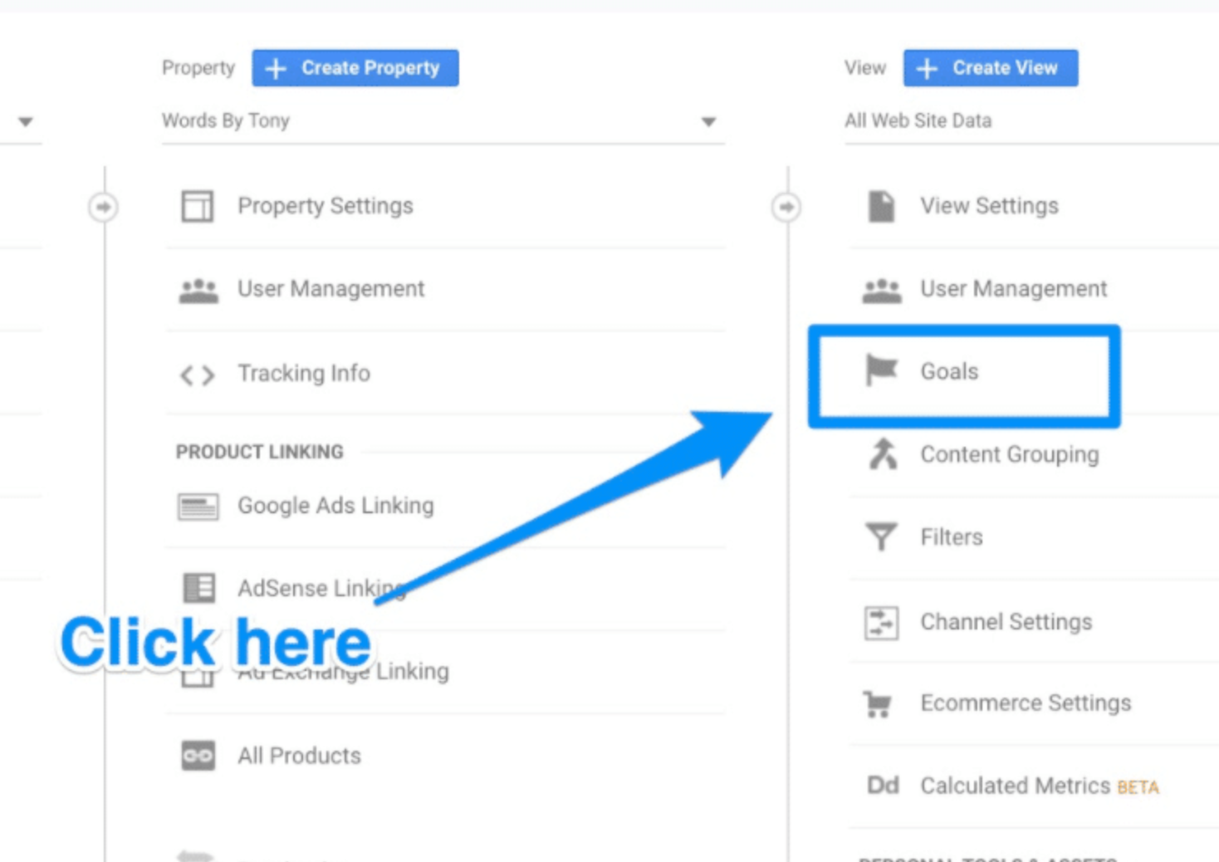This screenshot has width=1219, height=862.
Task: Click the AdSense Linking icon
Action: pos(199,588)
